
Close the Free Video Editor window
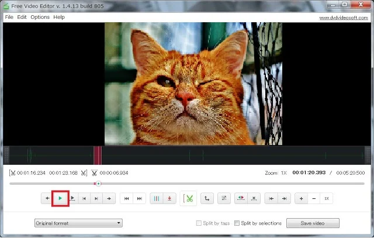(x=361, y=4)
